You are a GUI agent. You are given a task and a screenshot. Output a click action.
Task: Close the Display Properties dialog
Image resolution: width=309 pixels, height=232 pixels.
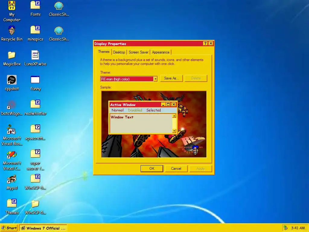coord(211,43)
